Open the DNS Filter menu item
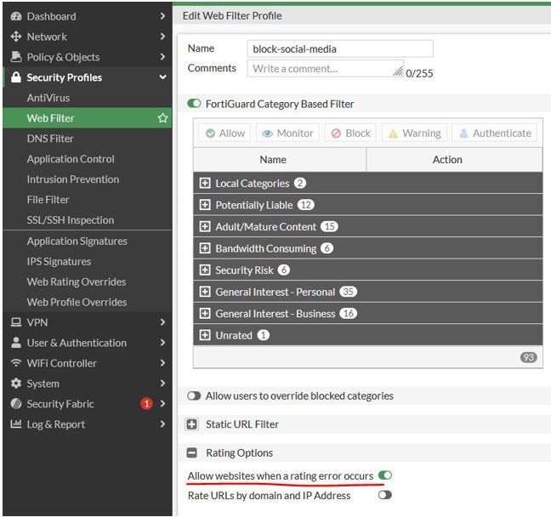Image resolution: width=551 pixels, height=523 pixels. [x=50, y=139]
